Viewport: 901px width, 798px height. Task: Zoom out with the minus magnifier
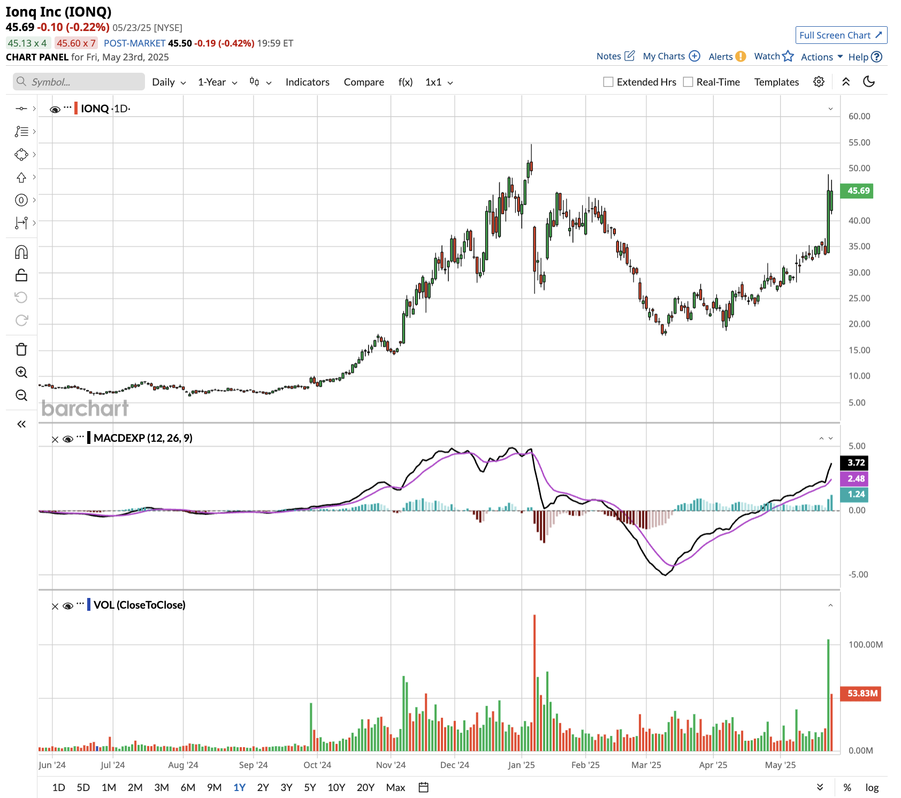21,395
